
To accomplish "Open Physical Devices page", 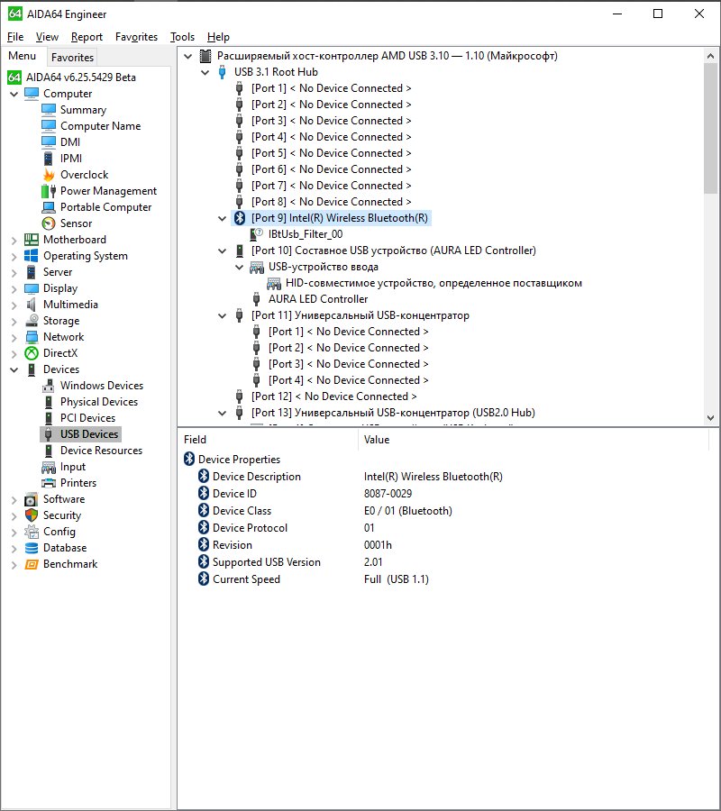I will coord(99,402).
